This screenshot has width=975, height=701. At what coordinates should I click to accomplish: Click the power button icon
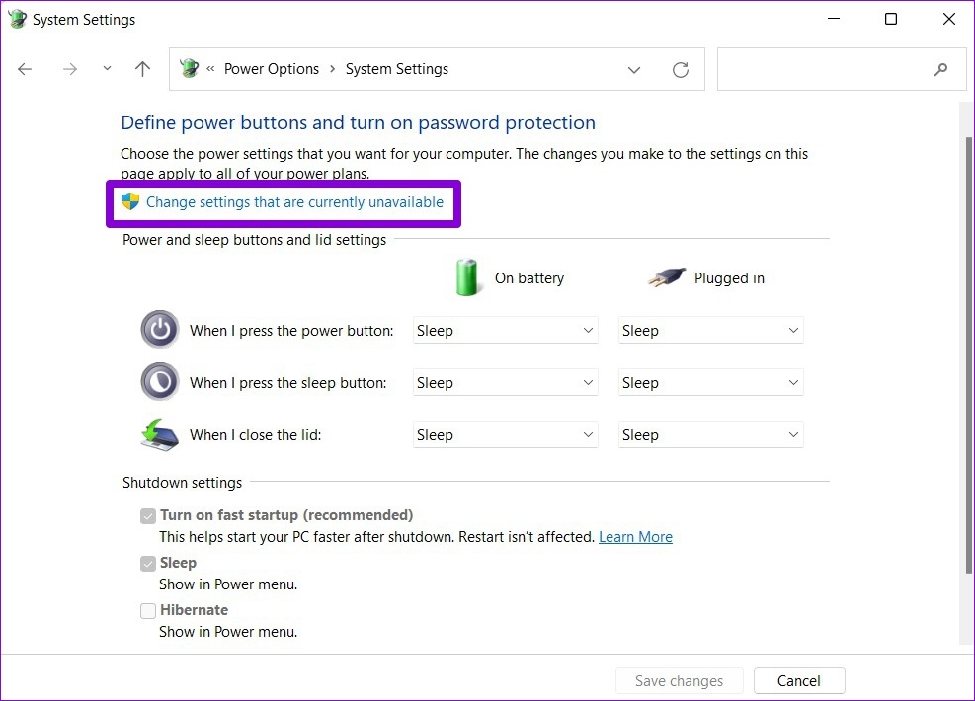pyautogui.click(x=159, y=330)
